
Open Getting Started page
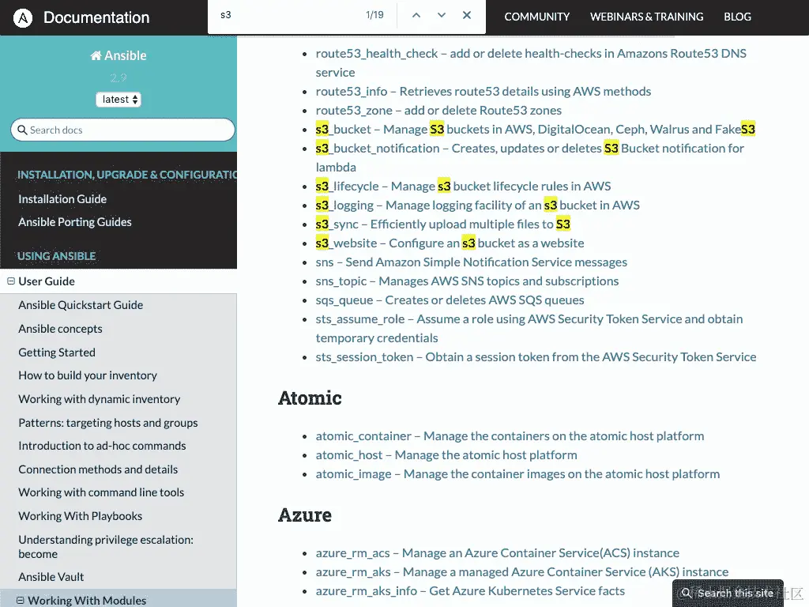click(57, 353)
